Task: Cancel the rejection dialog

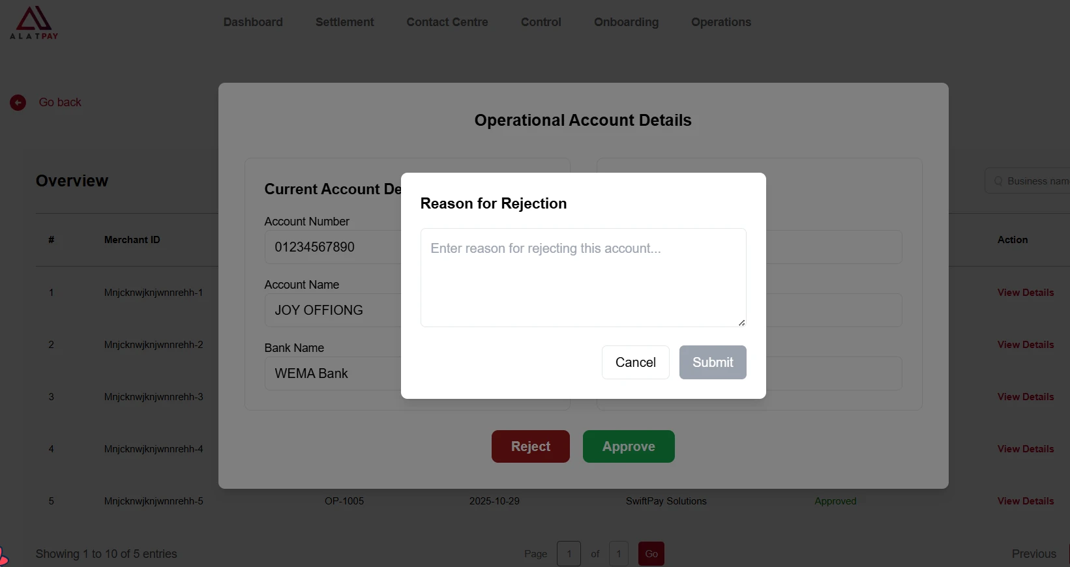Action: click(x=635, y=362)
